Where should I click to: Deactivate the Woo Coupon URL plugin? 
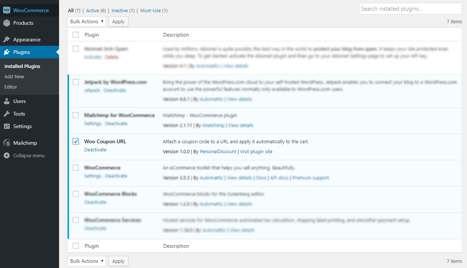(95, 150)
